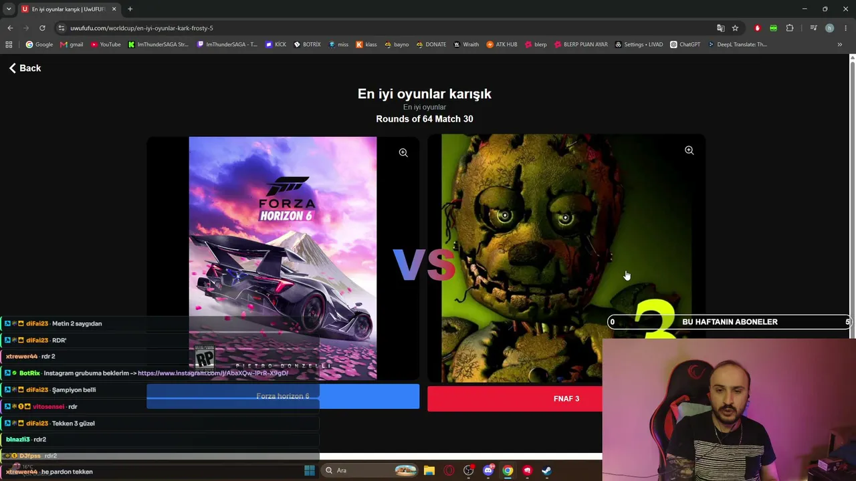Image resolution: width=856 pixels, height=481 pixels.
Task: Show more bookmarks with the overflow chevron
Action: (x=840, y=45)
